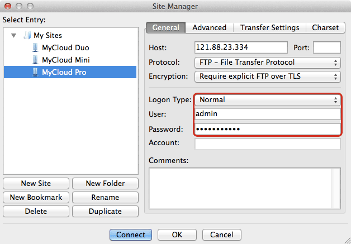Switch to the Transfer Settings tab
The image size is (351, 244).
269,27
